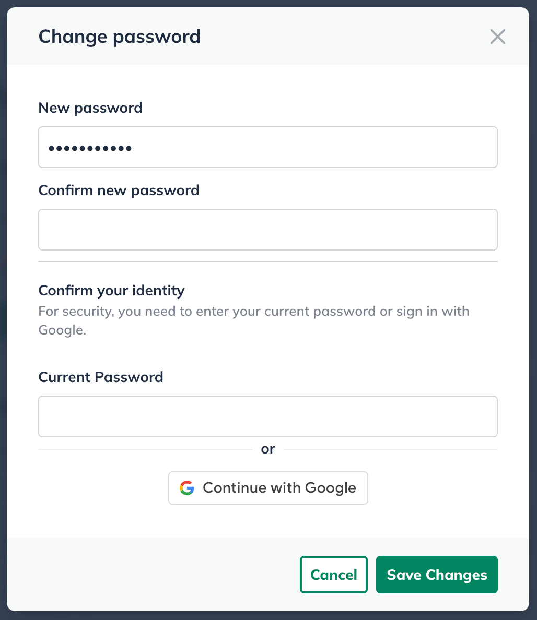
Task: Click the Confirm new password label
Action: click(x=119, y=190)
